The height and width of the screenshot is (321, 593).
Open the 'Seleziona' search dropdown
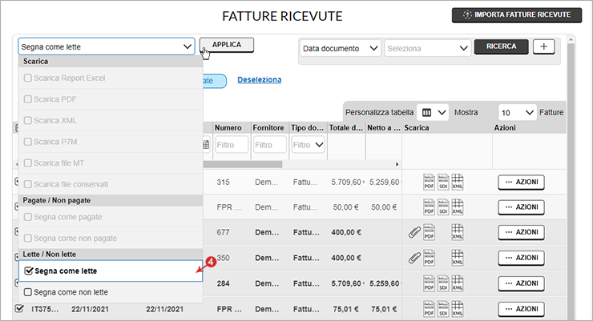click(427, 48)
